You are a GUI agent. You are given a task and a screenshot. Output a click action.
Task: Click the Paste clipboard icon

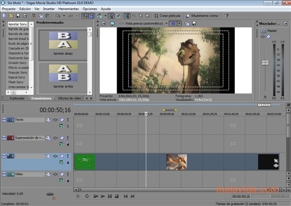tap(48, 16)
